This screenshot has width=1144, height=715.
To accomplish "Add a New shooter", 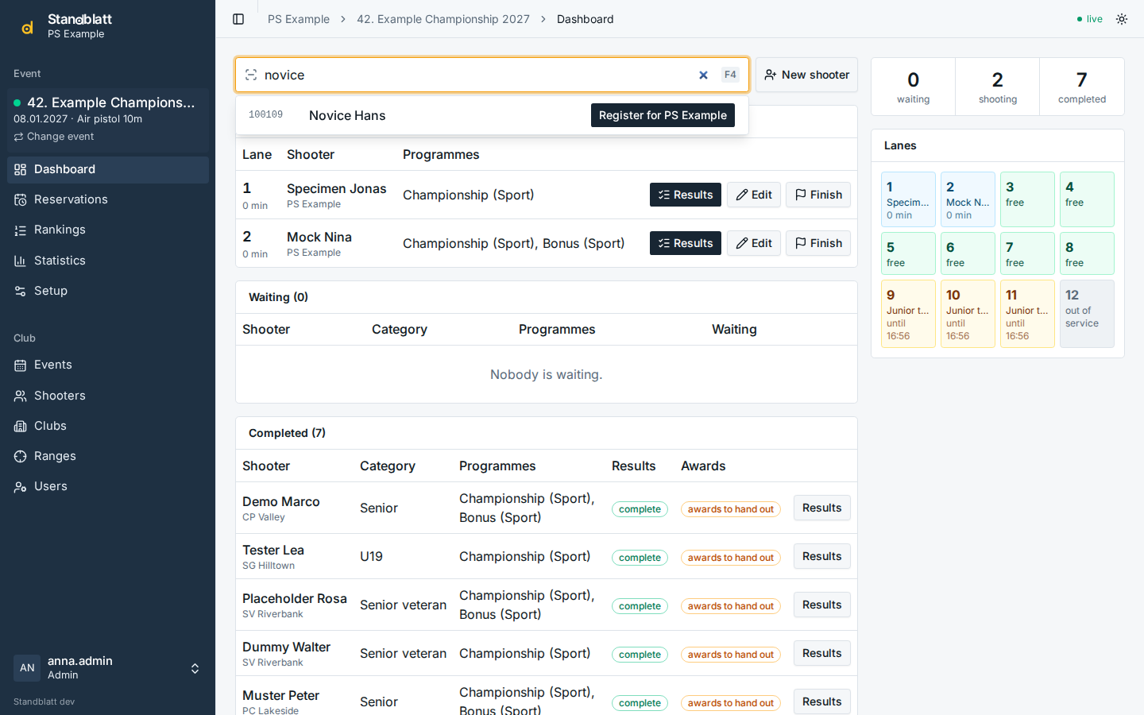I will click(806, 75).
